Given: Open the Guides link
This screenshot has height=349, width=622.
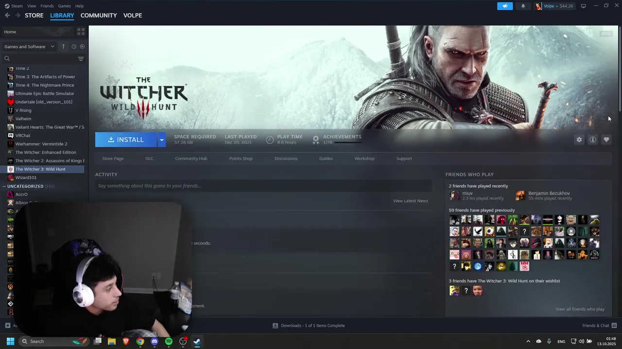Looking at the screenshot, I should [326, 159].
